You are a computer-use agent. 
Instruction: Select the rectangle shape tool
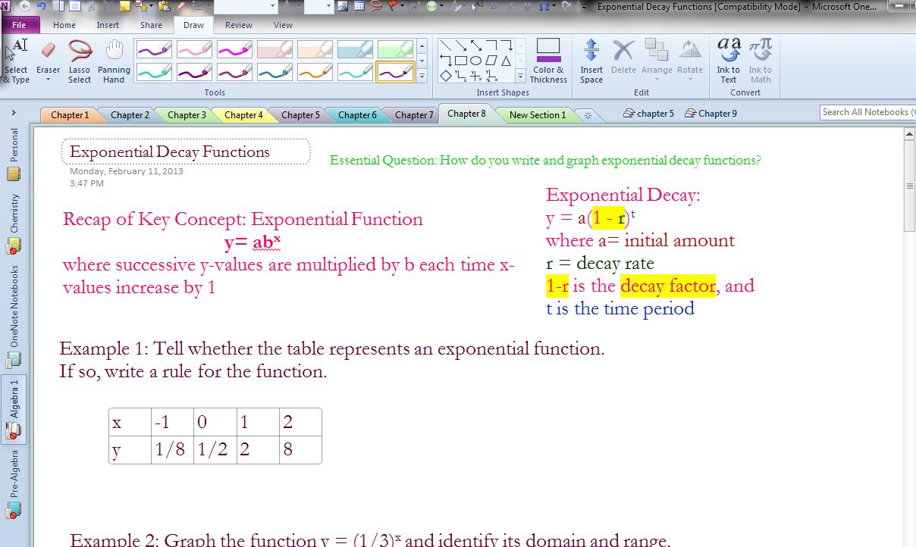click(461, 60)
